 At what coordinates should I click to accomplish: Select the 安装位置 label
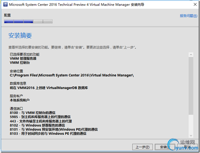tap(16, 71)
